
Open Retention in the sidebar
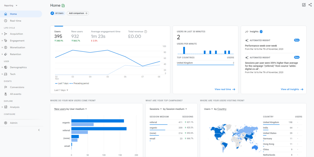[15, 54]
